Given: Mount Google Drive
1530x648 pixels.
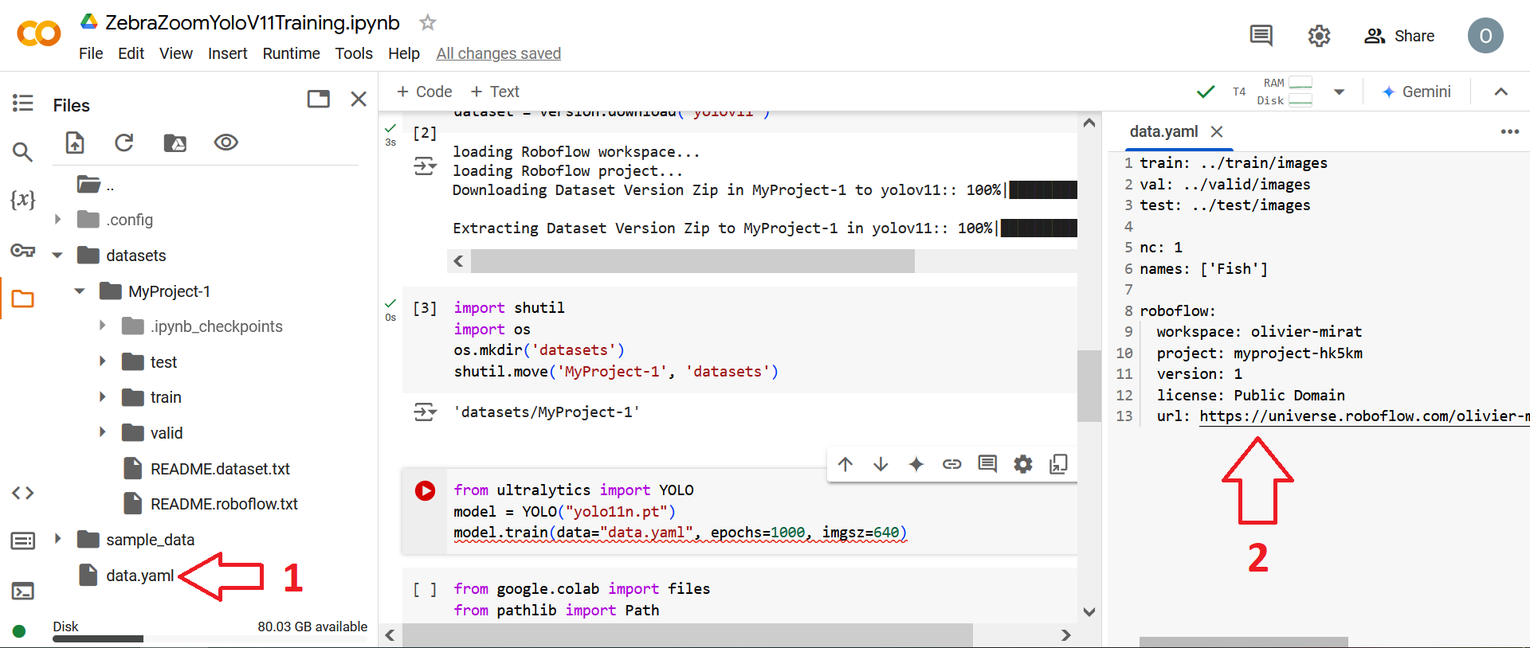Looking at the screenshot, I should [x=175, y=142].
